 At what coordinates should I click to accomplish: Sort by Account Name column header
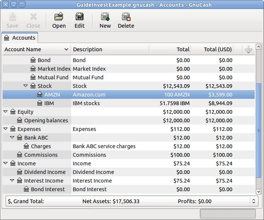coord(37,49)
